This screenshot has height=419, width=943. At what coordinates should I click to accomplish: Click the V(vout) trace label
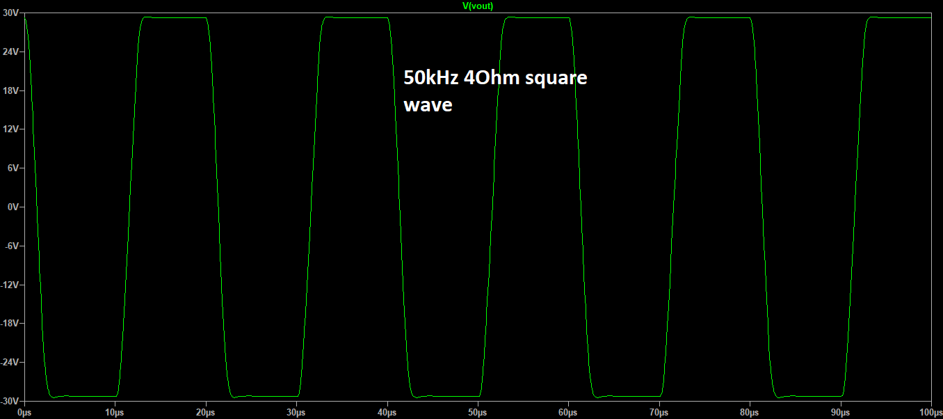pos(478,6)
